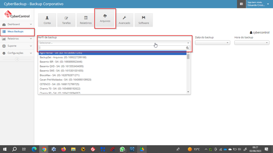Select BackupSet - Arquivos from the profile list
Screen dimensions: 273x153
pyautogui.click(x=63, y=58)
